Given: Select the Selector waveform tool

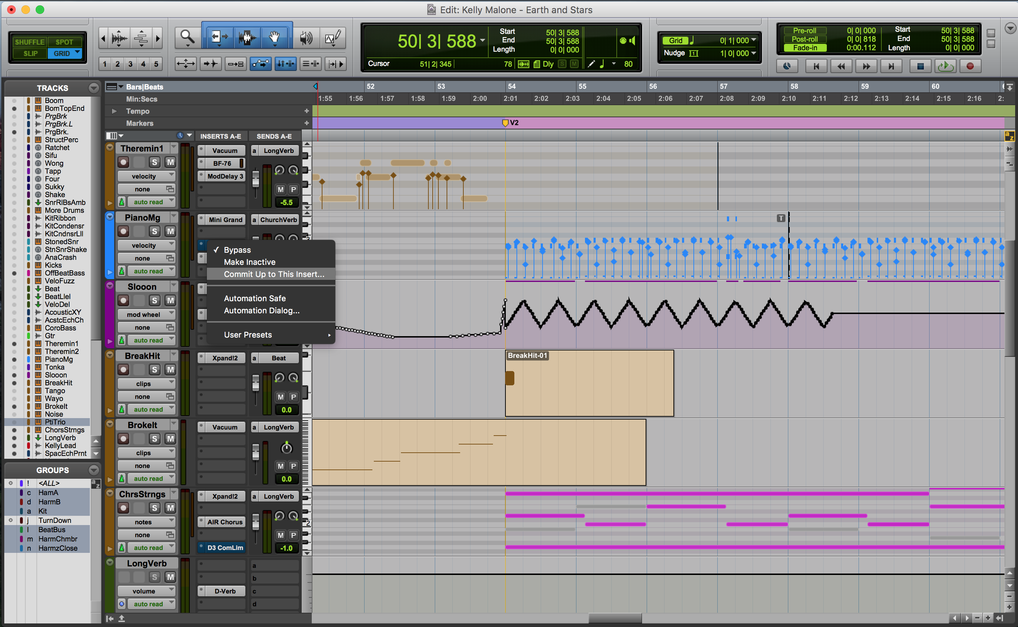Looking at the screenshot, I should (246, 38).
